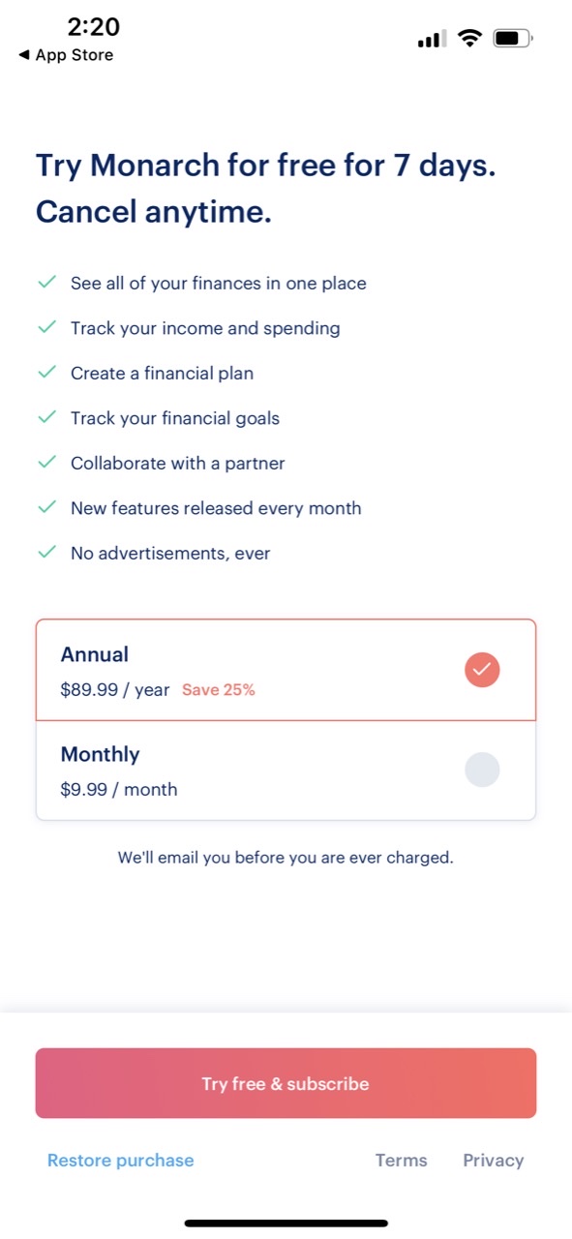Open the Privacy page
This screenshot has height=1239, width=572.
493,1160
